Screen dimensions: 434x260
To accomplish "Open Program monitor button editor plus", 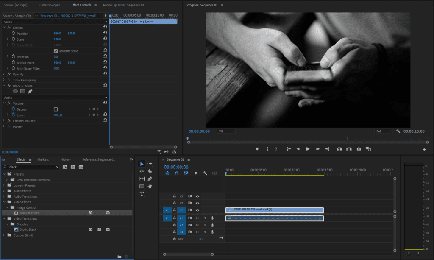I will pyautogui.click(x=424, y=150).
